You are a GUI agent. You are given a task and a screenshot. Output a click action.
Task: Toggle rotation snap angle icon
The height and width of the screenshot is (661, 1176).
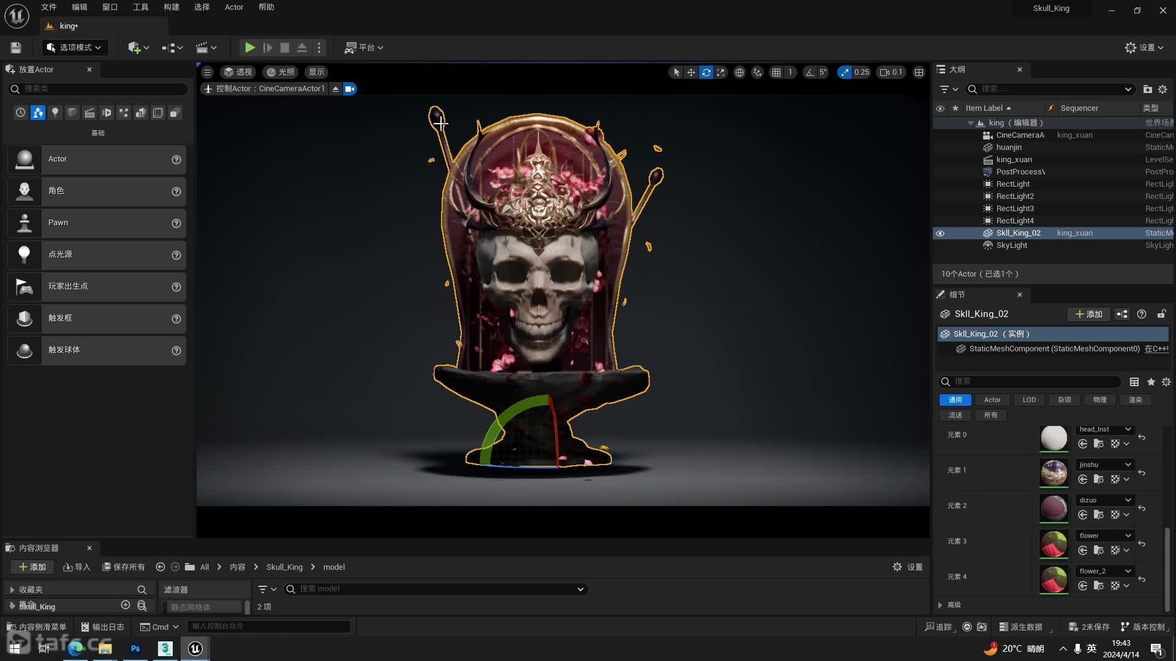click(x=810, y=72)
